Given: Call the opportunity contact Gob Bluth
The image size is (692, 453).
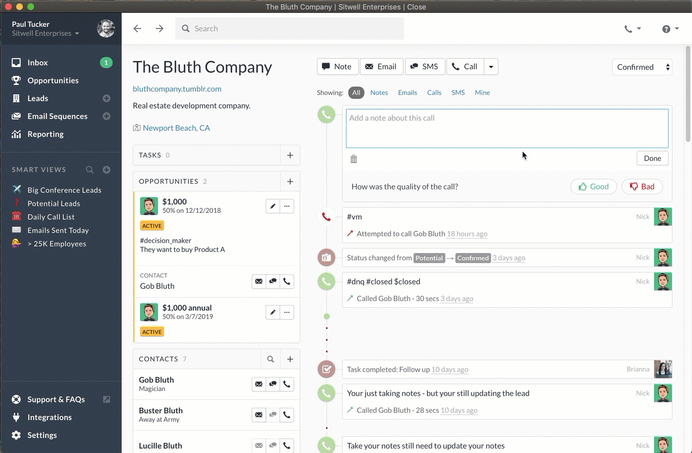Looking at the screenshot, I should (x=287, y=282).
